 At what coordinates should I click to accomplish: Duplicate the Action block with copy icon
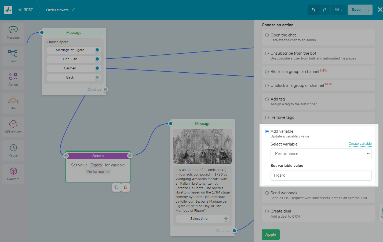(x=116, y=187)
